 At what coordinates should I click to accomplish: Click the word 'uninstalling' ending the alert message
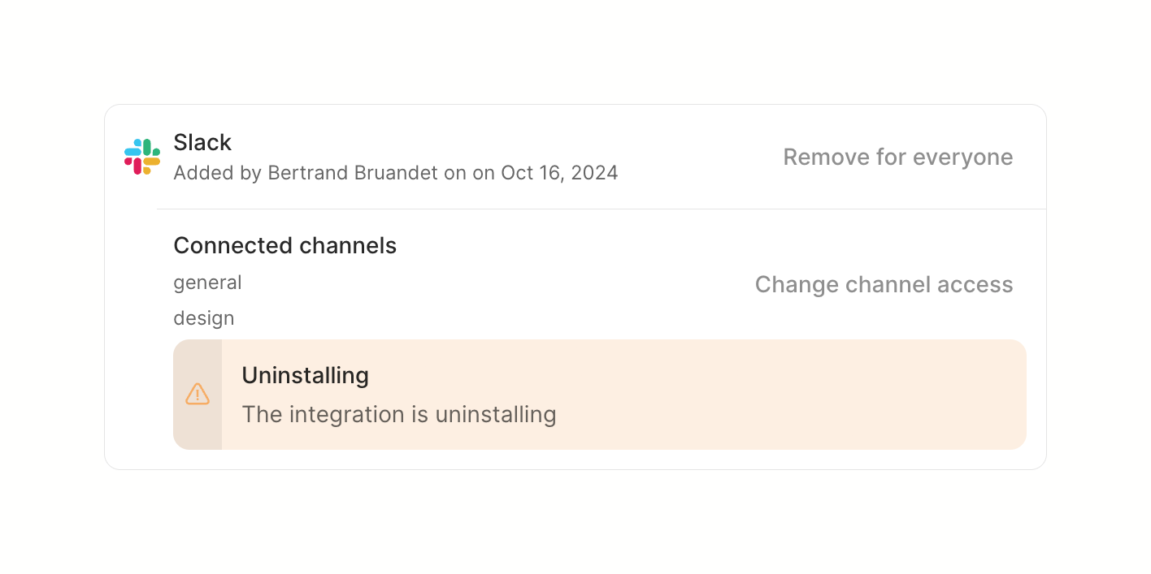coord(495,414)
